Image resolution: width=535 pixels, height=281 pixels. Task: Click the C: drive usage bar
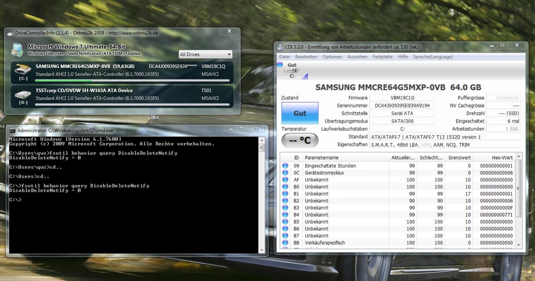click(132, 81)
